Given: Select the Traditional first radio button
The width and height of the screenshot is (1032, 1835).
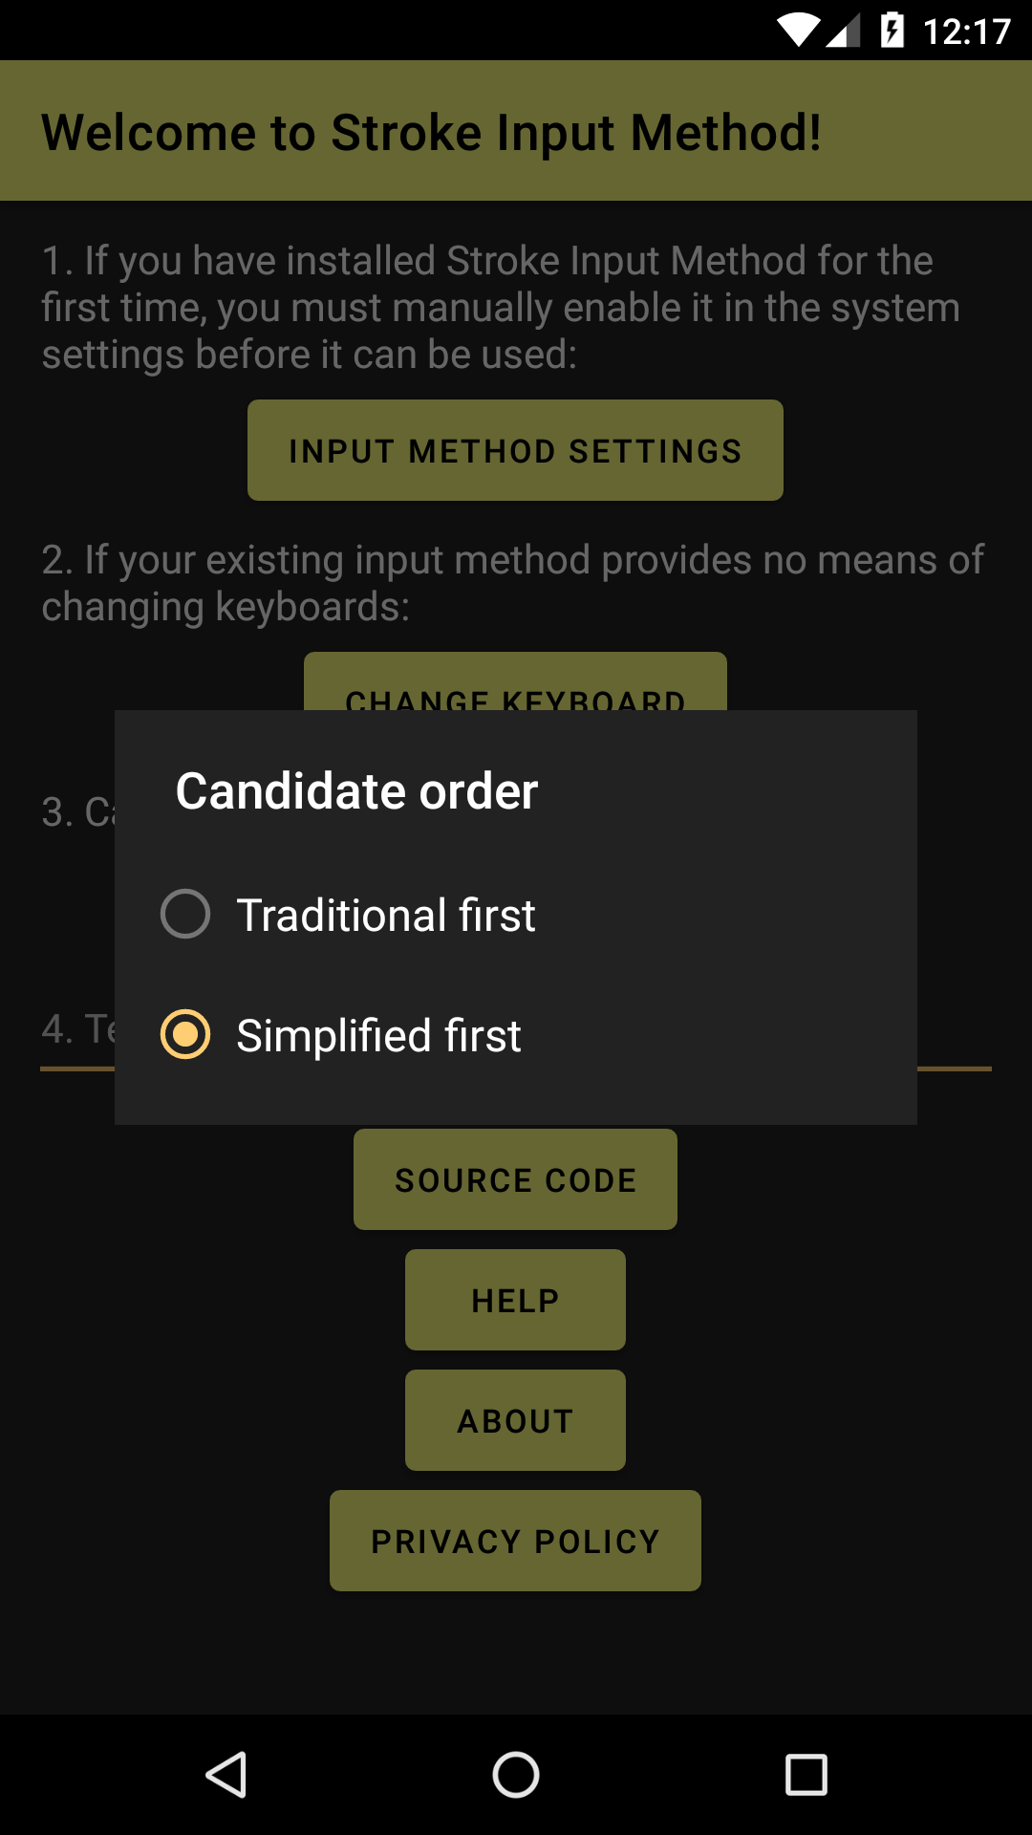Looking at the screenshot, I should coord(185,914).
